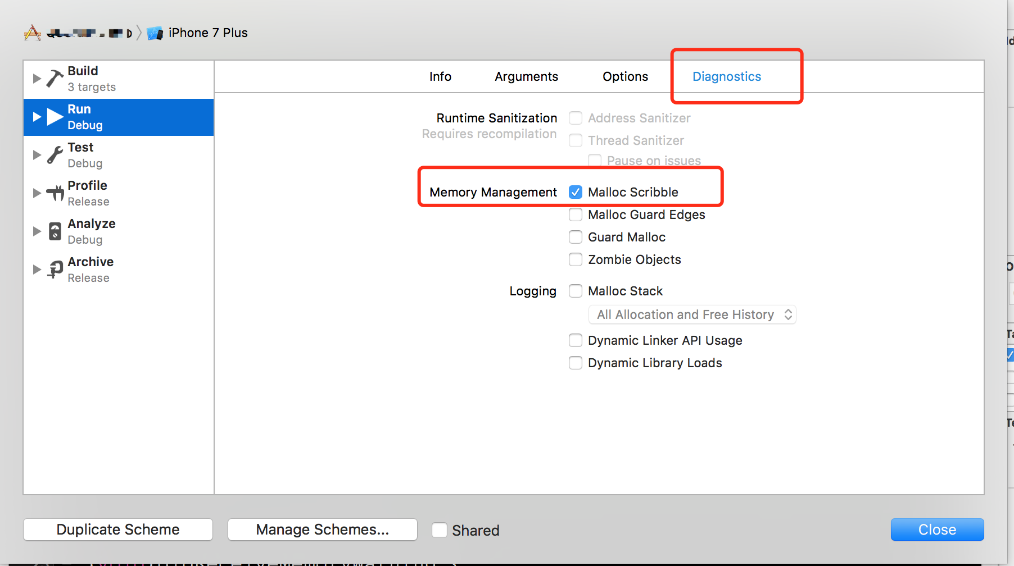Image resolution: width=1014 pixels, height=566 pixels.
Task: Click the Xcode project icon in breadcrumb
Action: tap(33, 33)
